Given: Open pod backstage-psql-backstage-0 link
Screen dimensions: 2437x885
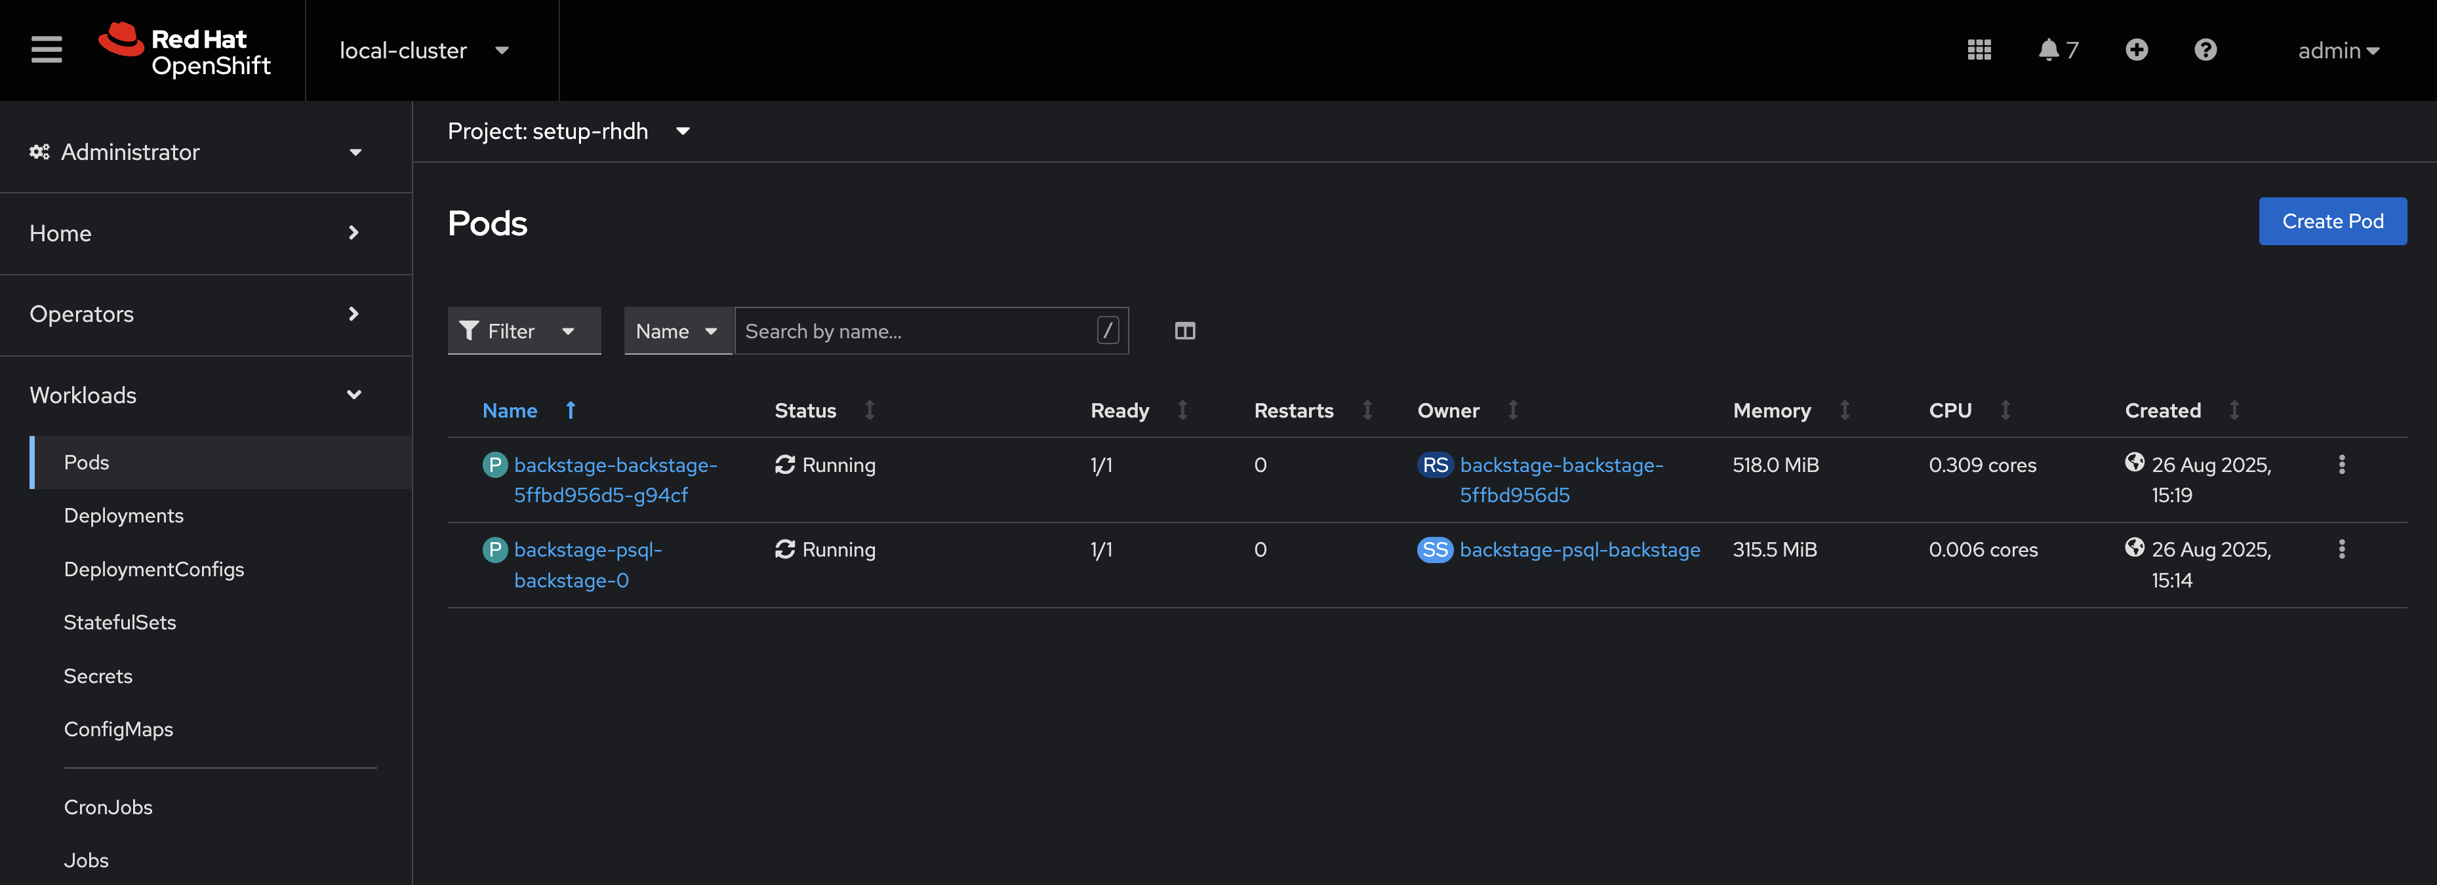Looking at the screenshot, I should click(588, 565).
